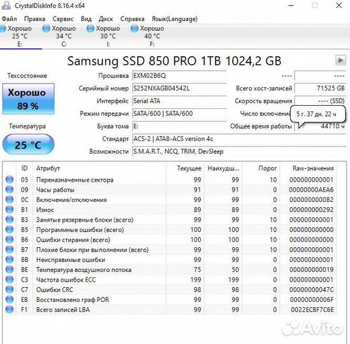Click the CrystalDiskInfo app icon in title bar
Screen dimensions: 350x344
6,5
